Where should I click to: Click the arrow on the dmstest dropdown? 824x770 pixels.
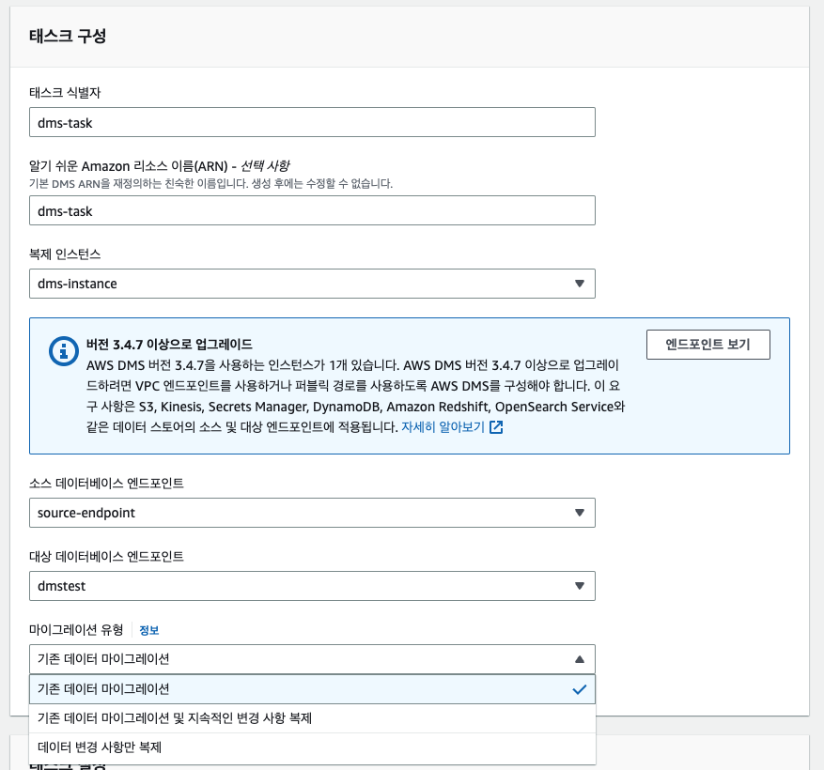pos(579,587)
